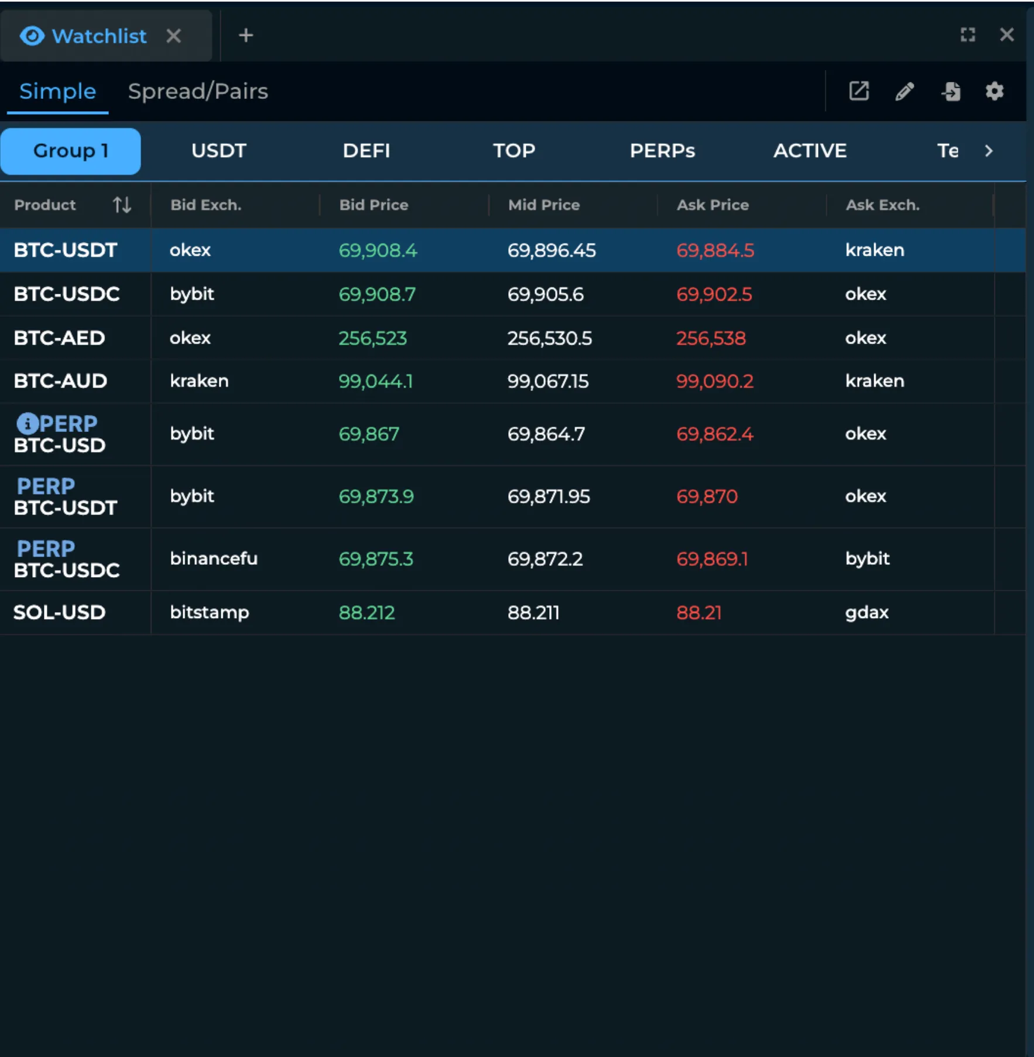Click bid price 69,873.9
The width and height of the screenshot is (1034, 1057).
click(x=376, y=496)
